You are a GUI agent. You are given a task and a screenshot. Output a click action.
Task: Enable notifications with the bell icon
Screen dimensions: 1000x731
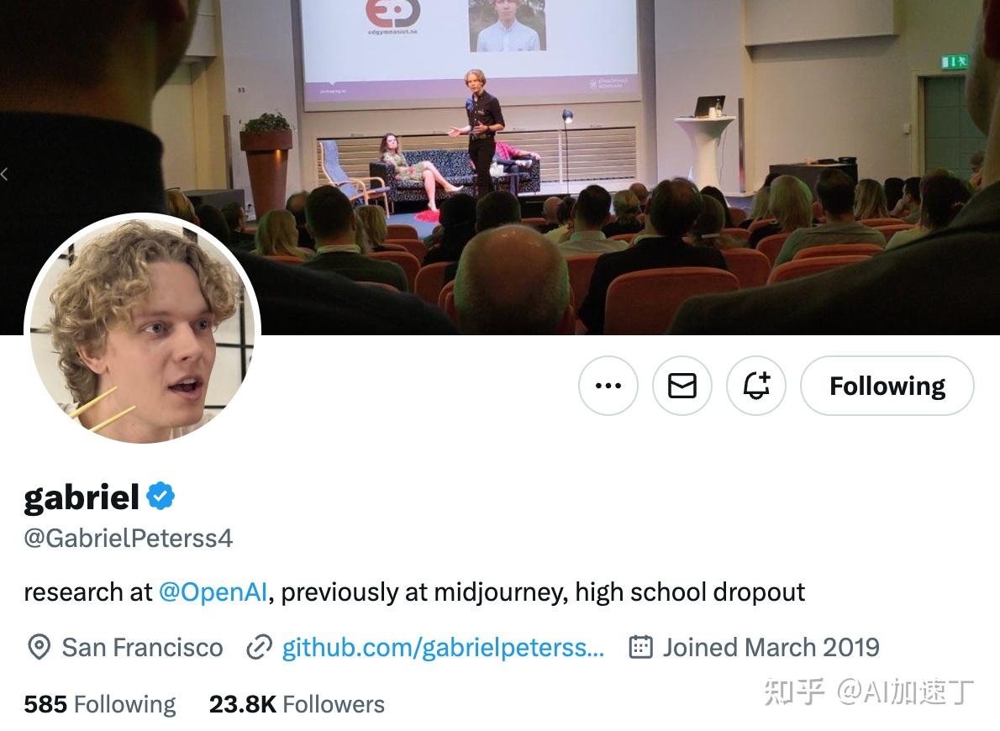click(755, 386)
